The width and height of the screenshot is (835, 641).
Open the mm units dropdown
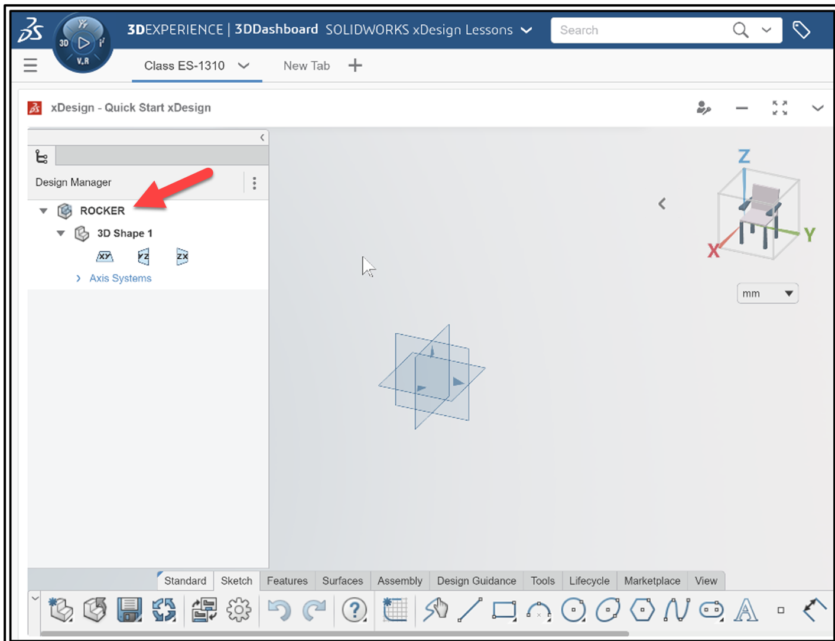click(767, 293)
